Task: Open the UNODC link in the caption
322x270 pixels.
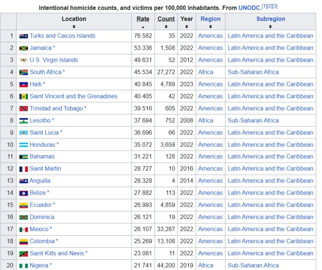Action: [x=250, y=8]
